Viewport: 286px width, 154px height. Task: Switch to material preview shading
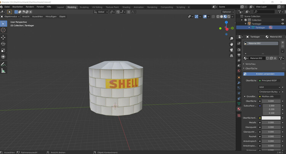click(x=225, y=17)
